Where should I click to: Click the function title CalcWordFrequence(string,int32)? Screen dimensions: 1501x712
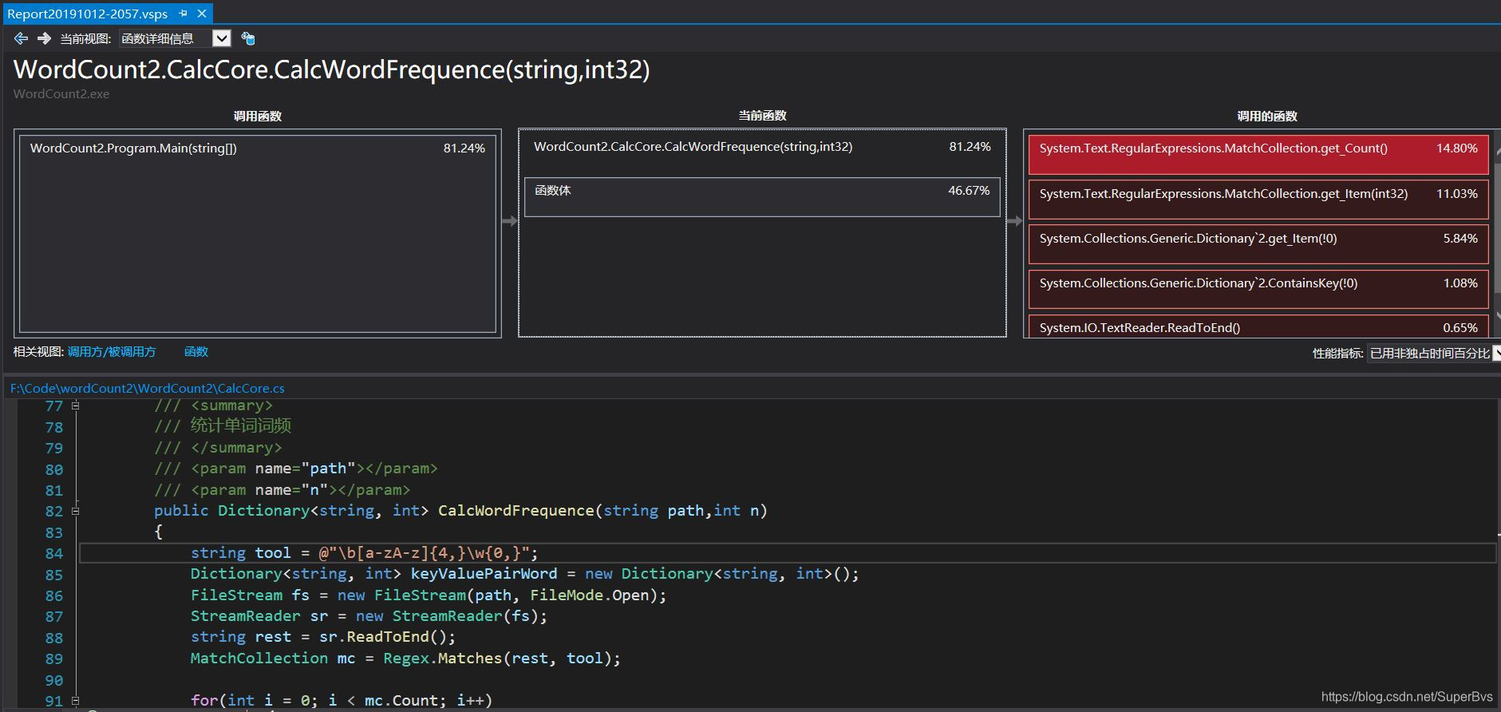(332, 69)
